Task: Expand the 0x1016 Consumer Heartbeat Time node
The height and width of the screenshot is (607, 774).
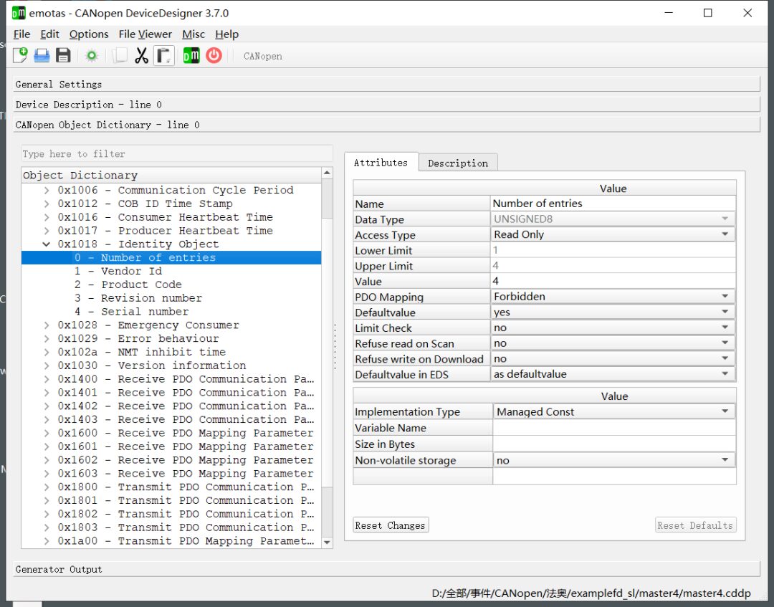Action: coord(46,217)
